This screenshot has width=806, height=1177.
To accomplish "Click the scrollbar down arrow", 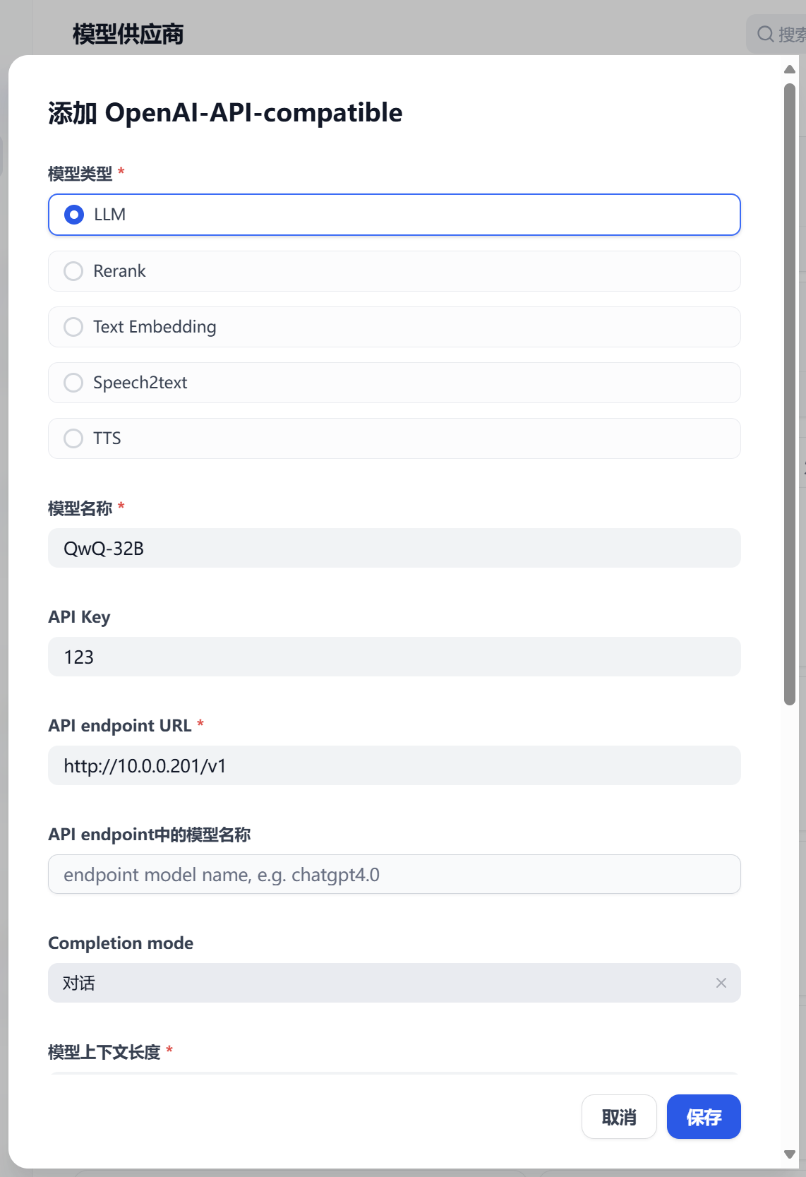I will (790, 1154).
